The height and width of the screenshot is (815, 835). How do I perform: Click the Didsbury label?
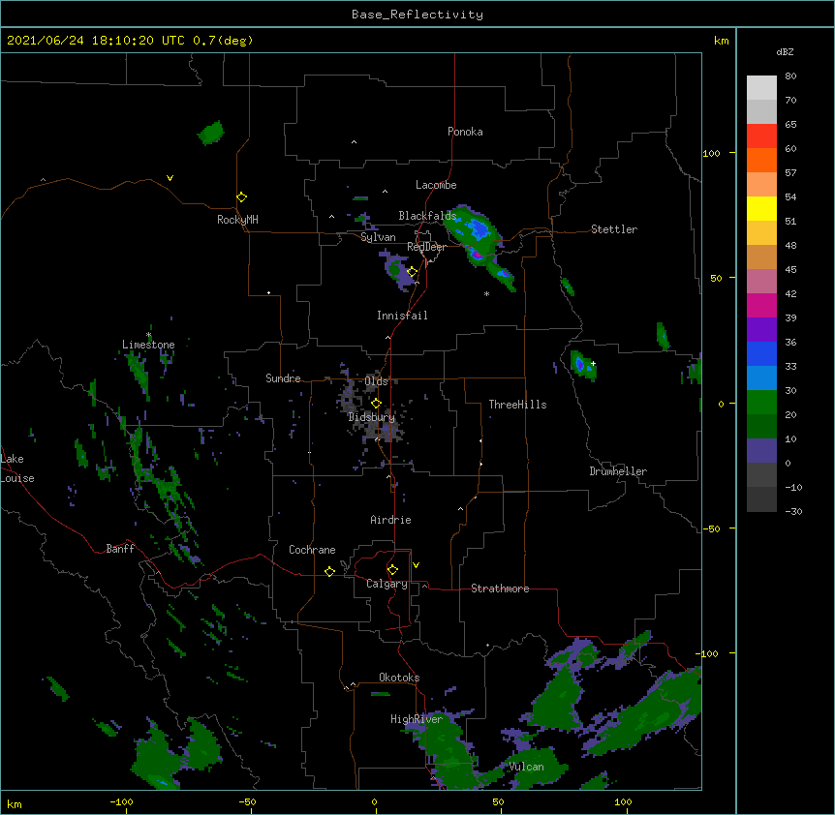tap(372, 417)
